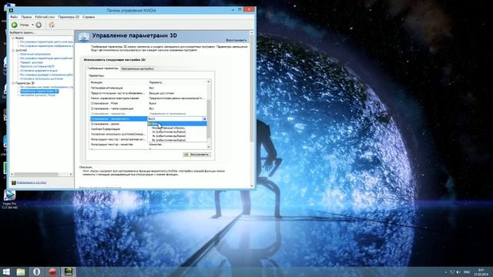The image size is (493, 277).
Task: Open the Параметры 3D menu
Action: click(69, 17)
